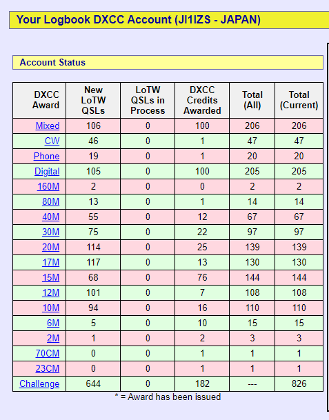329x420 pixels.
Task: Click the 30M row credits awarded value 22
Action: 202,232
